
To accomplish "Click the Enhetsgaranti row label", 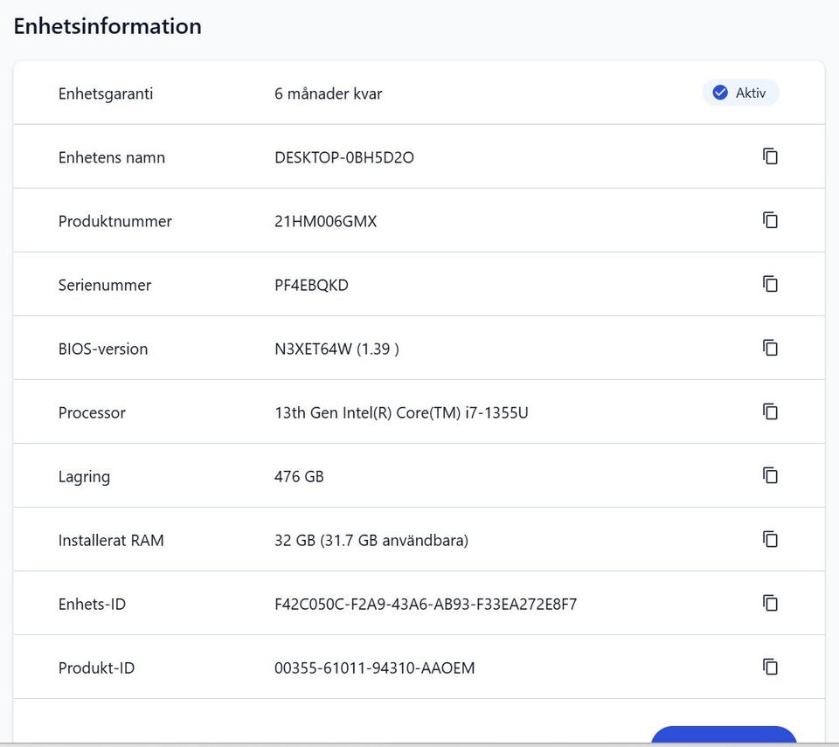I will (x=105, y=93).
